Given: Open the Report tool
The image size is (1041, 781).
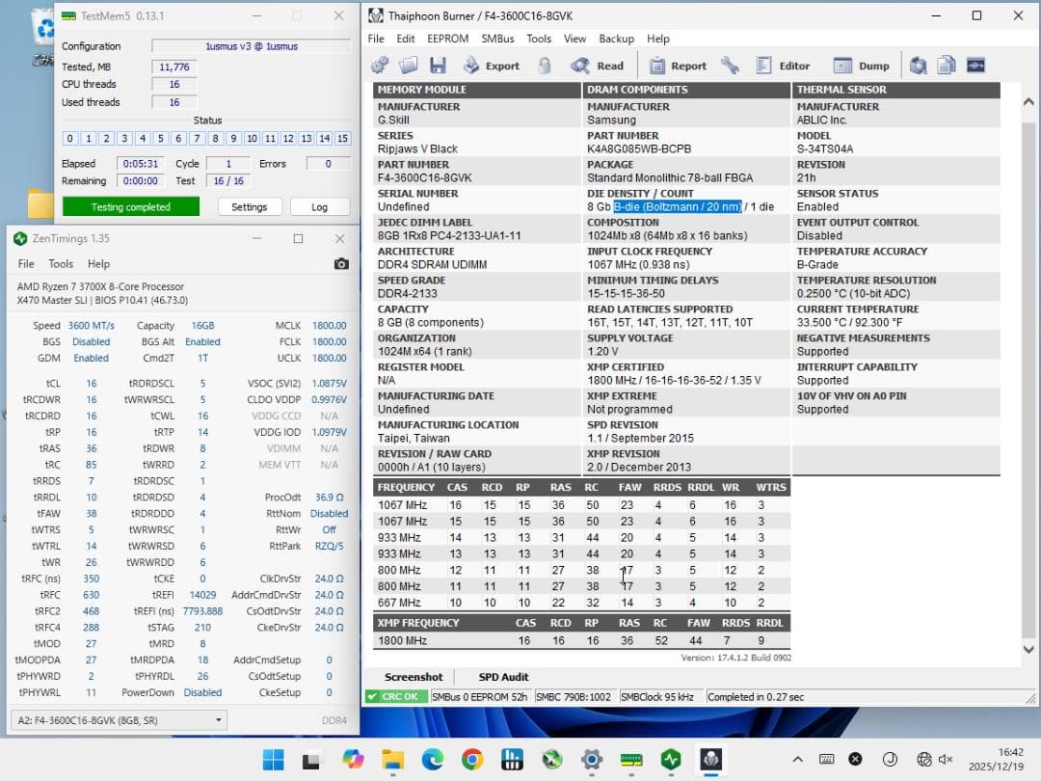Looking at the screenshot, I should pos(678,66).
